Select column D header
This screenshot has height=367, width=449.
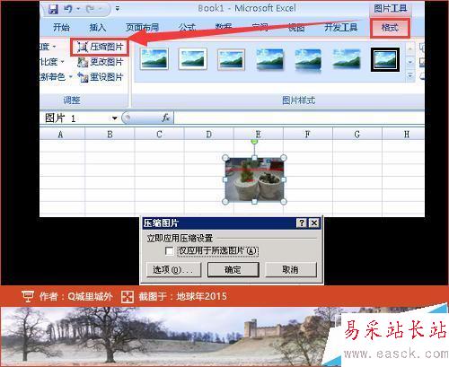coord(208,135)
